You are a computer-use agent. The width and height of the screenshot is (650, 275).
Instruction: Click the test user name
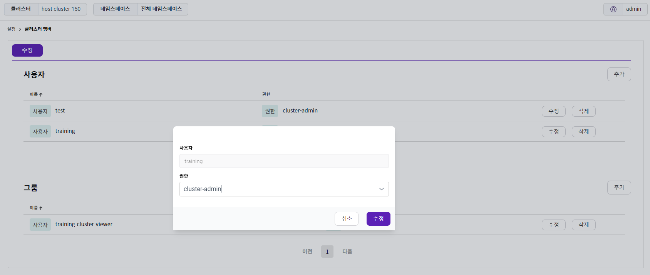coord(60,111)
